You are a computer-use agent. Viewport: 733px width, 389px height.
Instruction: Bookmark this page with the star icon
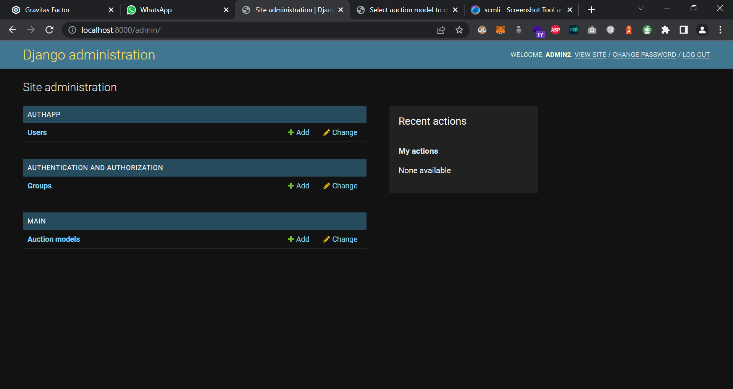(x=459, y=30)
